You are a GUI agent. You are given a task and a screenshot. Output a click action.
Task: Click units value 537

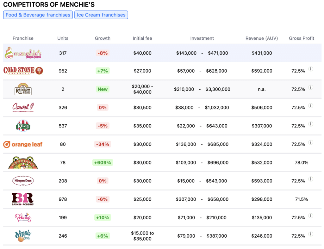pos(63,126)
